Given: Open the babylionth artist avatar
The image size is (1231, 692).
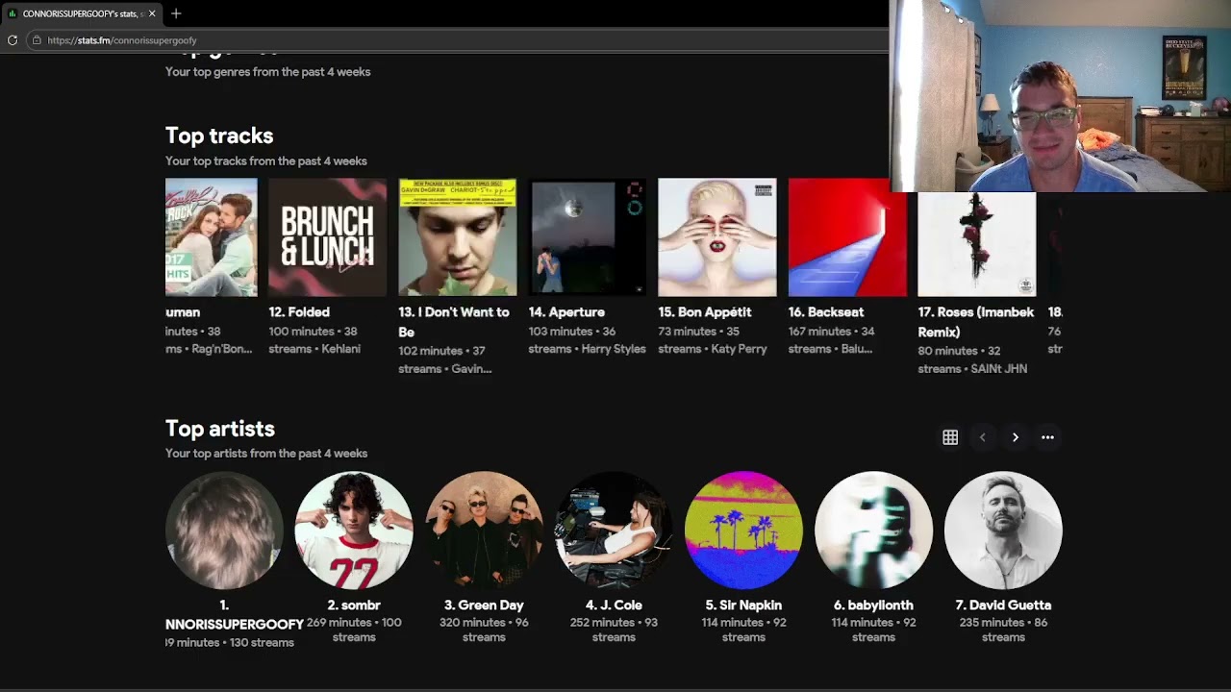Looking at the screenshot, I should (x=873, y=530).
